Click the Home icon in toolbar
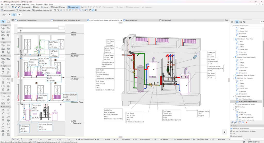 pyautogui.click(x=2, y=7)
